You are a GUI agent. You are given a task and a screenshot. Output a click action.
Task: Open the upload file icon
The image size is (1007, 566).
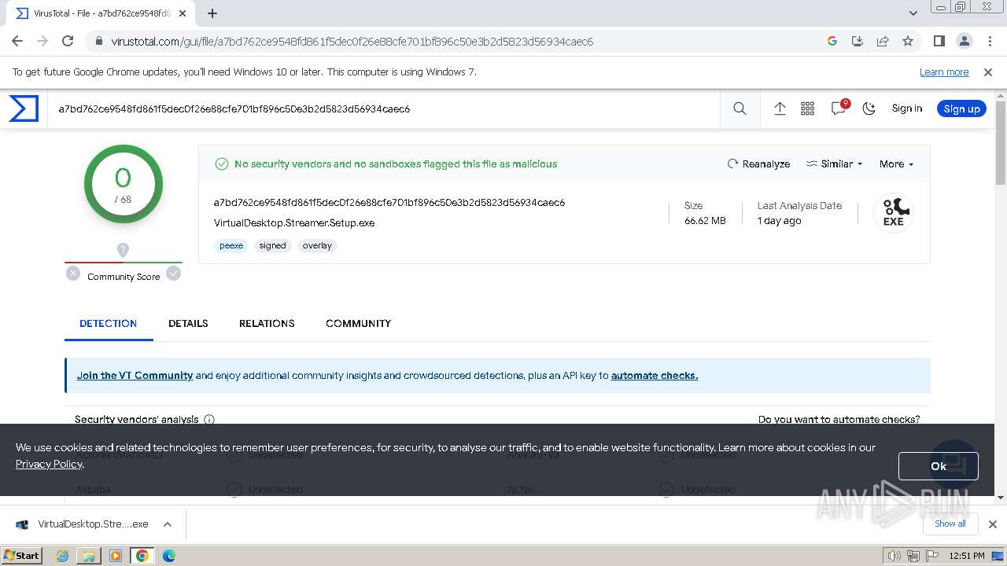[x=780, y=108]
